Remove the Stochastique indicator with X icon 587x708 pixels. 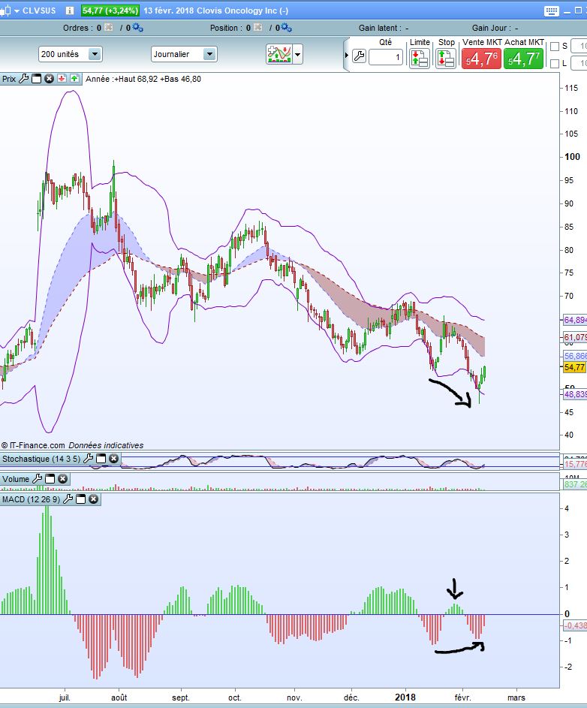pyautogui.click(x=114, y=459)
